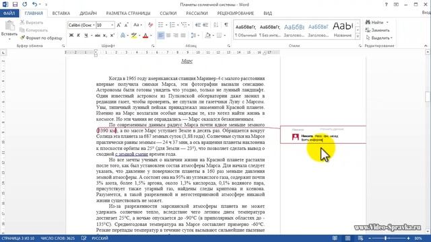
Task: Switch to Web Layout view in the status bar
Action: tap(360, 239)
